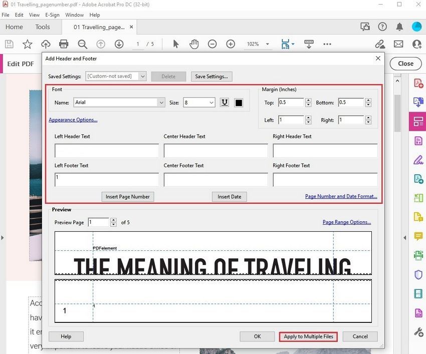The width and height of the screenshot is (426, 354).
Task: Switch to the Home tab
Action: click(x=14, y=27)
